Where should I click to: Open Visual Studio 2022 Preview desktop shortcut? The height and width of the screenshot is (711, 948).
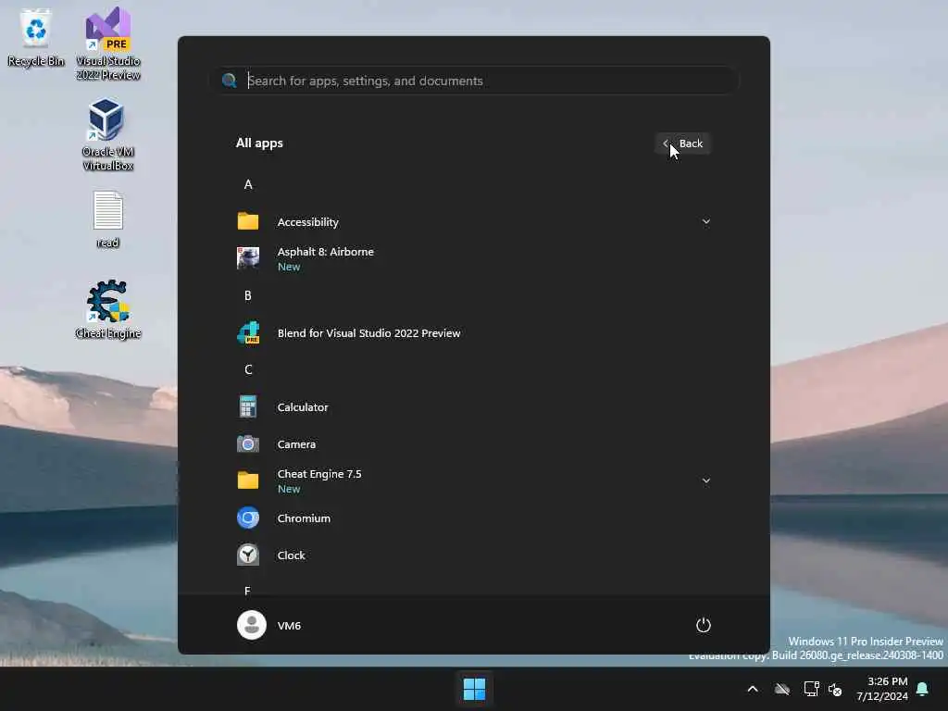click(x=108, y=44)
